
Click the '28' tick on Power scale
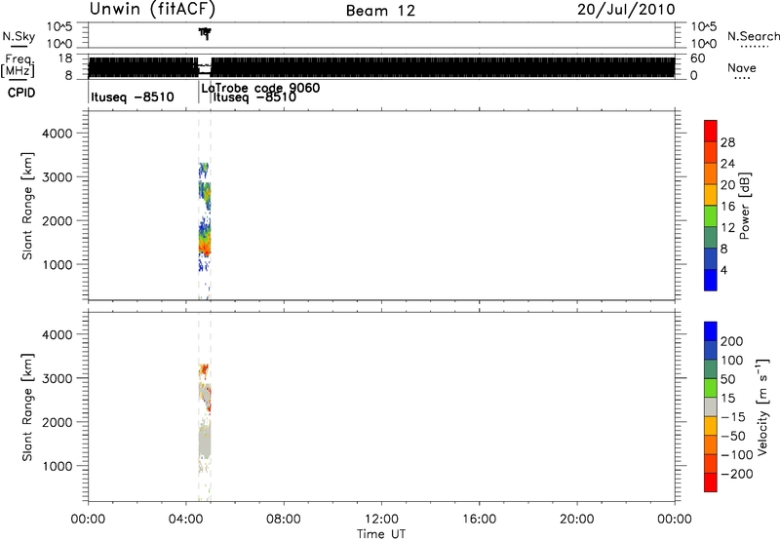(x=727, y=142)
